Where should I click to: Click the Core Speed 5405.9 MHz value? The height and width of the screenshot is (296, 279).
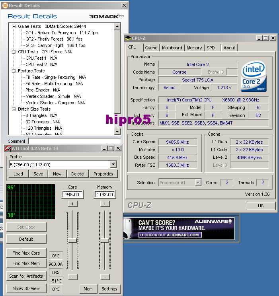point(178,142)
